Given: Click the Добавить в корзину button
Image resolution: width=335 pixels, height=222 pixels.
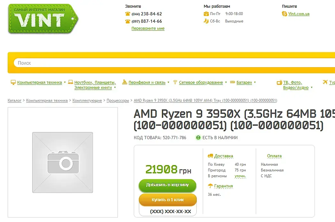Looking at the screenshot, I should [x=167, y=185].
